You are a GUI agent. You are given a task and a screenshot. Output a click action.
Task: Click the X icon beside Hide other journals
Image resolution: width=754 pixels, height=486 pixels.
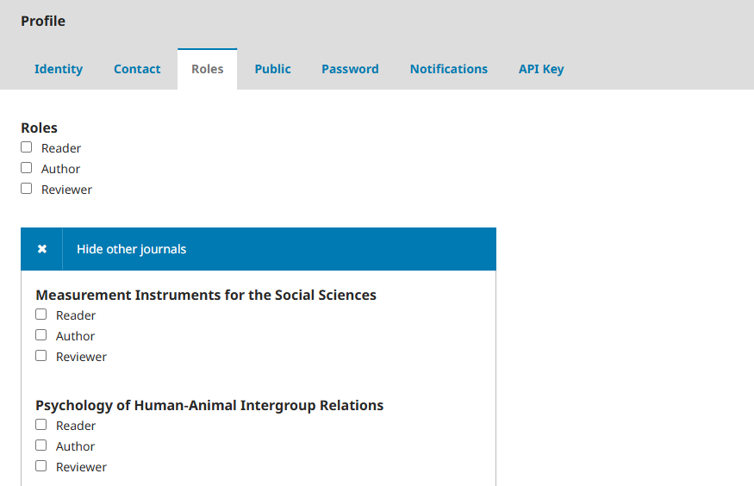[41, 249]
